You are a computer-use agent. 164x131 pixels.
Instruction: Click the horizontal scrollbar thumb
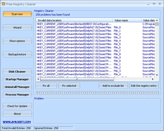coord(77,79)
